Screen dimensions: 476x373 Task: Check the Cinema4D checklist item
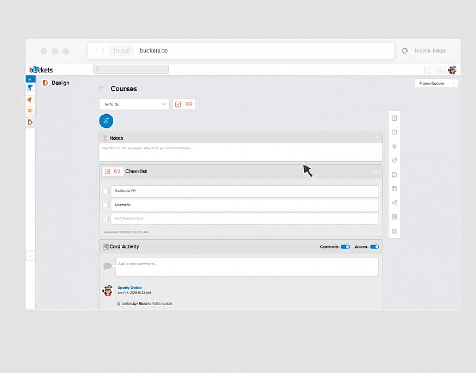tap(105, 205)
